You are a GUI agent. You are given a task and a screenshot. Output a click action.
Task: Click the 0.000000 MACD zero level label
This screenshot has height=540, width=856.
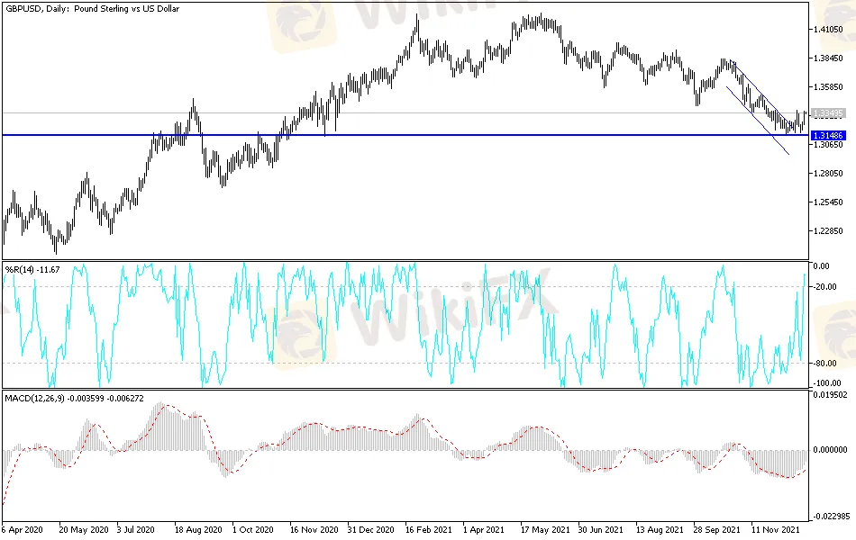(828, 449)
